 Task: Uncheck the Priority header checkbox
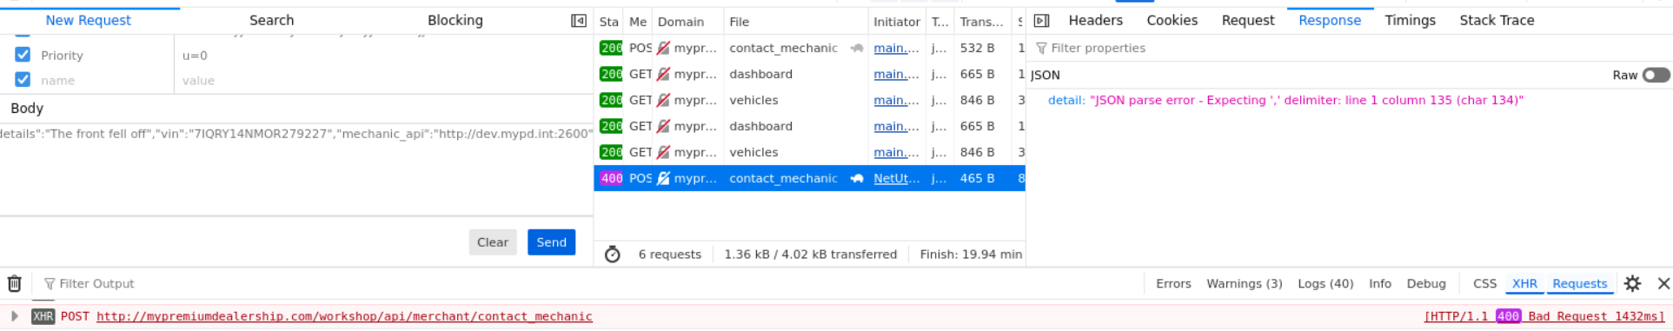23,55
